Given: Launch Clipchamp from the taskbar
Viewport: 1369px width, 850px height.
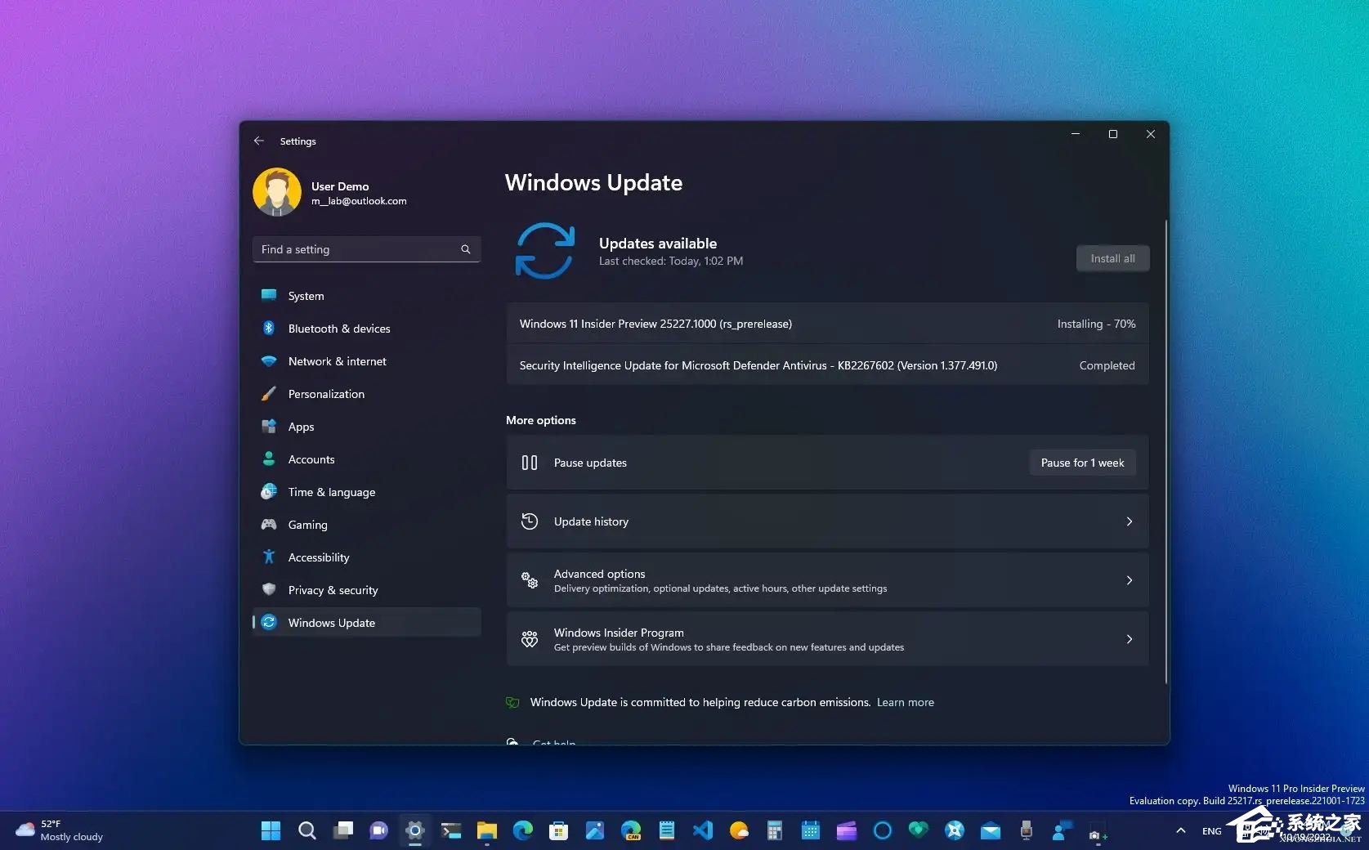Looking at the screenshot, I should [846, 830].
